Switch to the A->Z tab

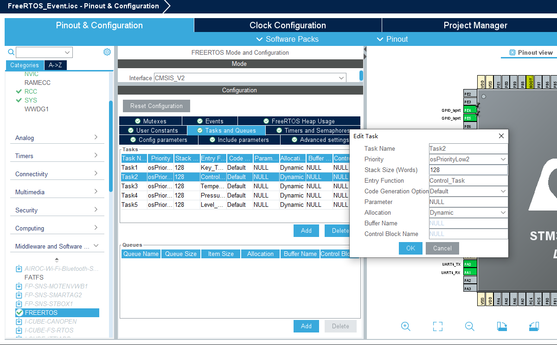[55, 65]
